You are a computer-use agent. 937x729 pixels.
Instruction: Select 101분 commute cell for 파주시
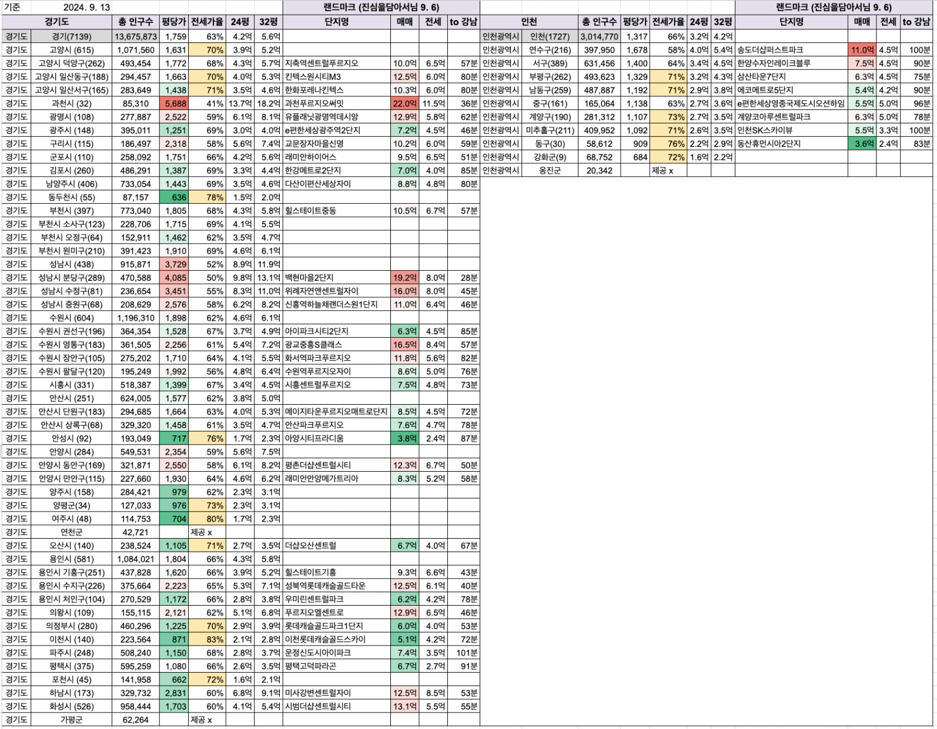[464, 653]
